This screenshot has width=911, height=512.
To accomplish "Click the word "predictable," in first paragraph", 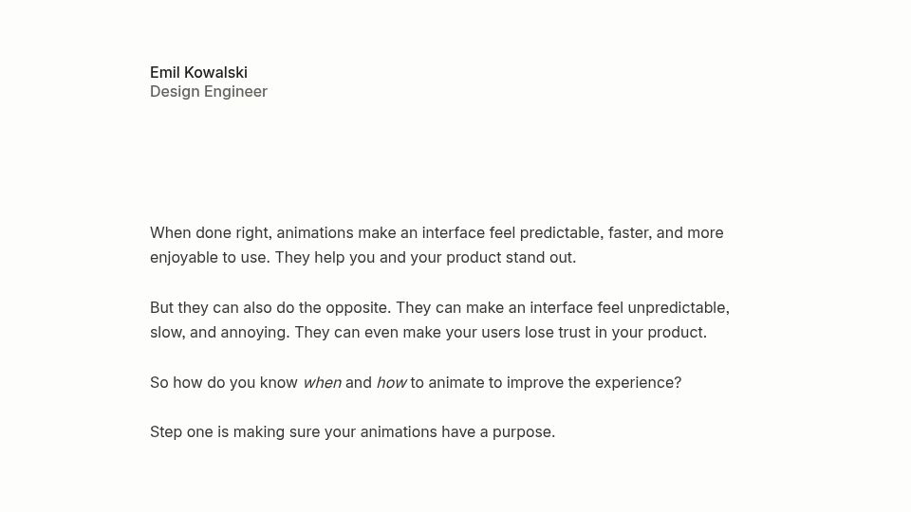I will click(x=561, y=233).
